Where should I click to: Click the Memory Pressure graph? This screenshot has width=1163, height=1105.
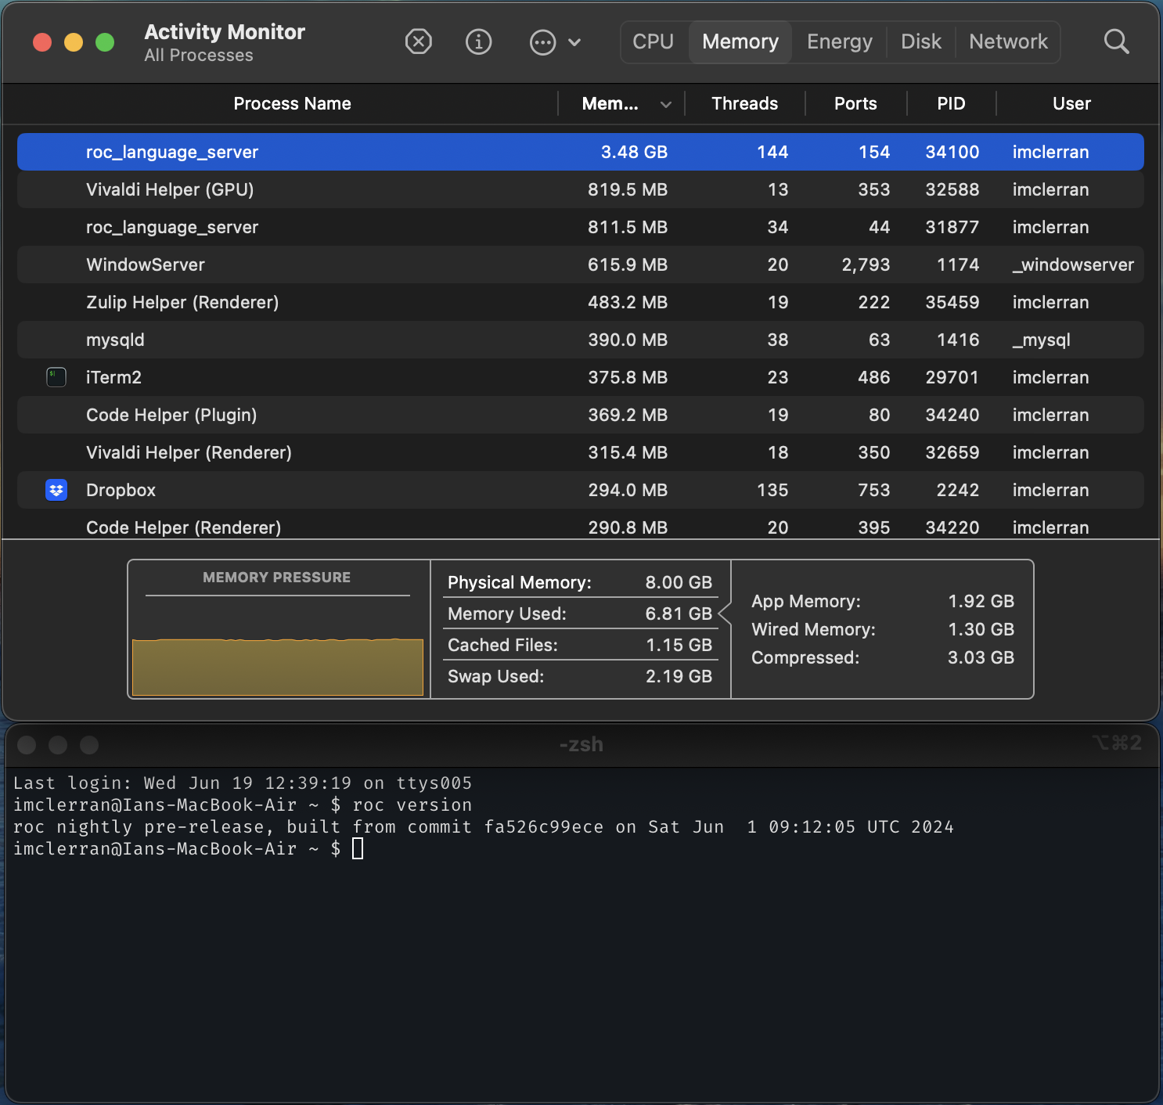[x=278, y=667]
